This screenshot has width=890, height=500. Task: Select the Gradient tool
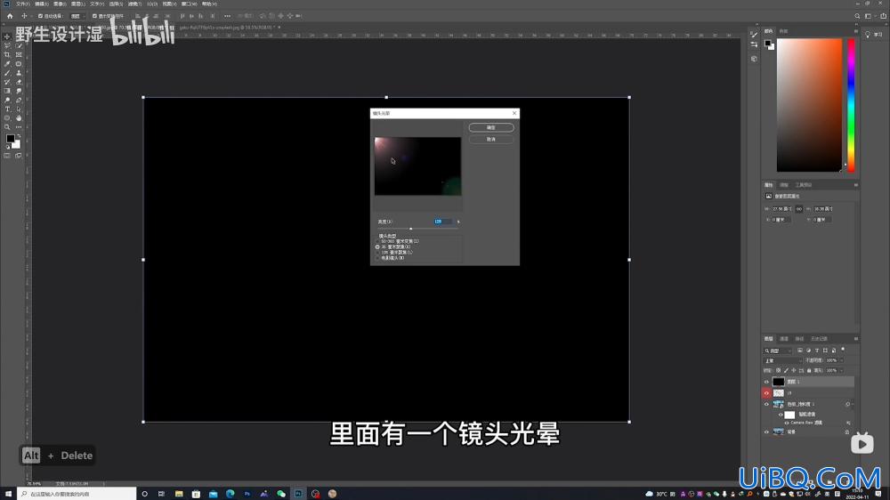pyautogui.click(x=7, y=91)
